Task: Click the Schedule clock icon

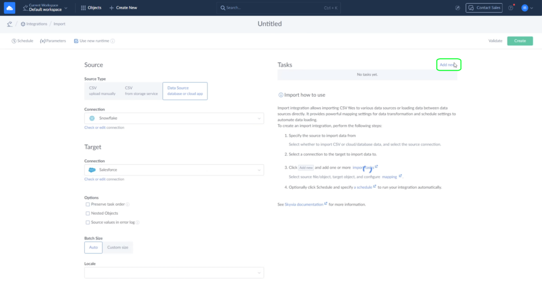Action: click(x=14, y=41)
